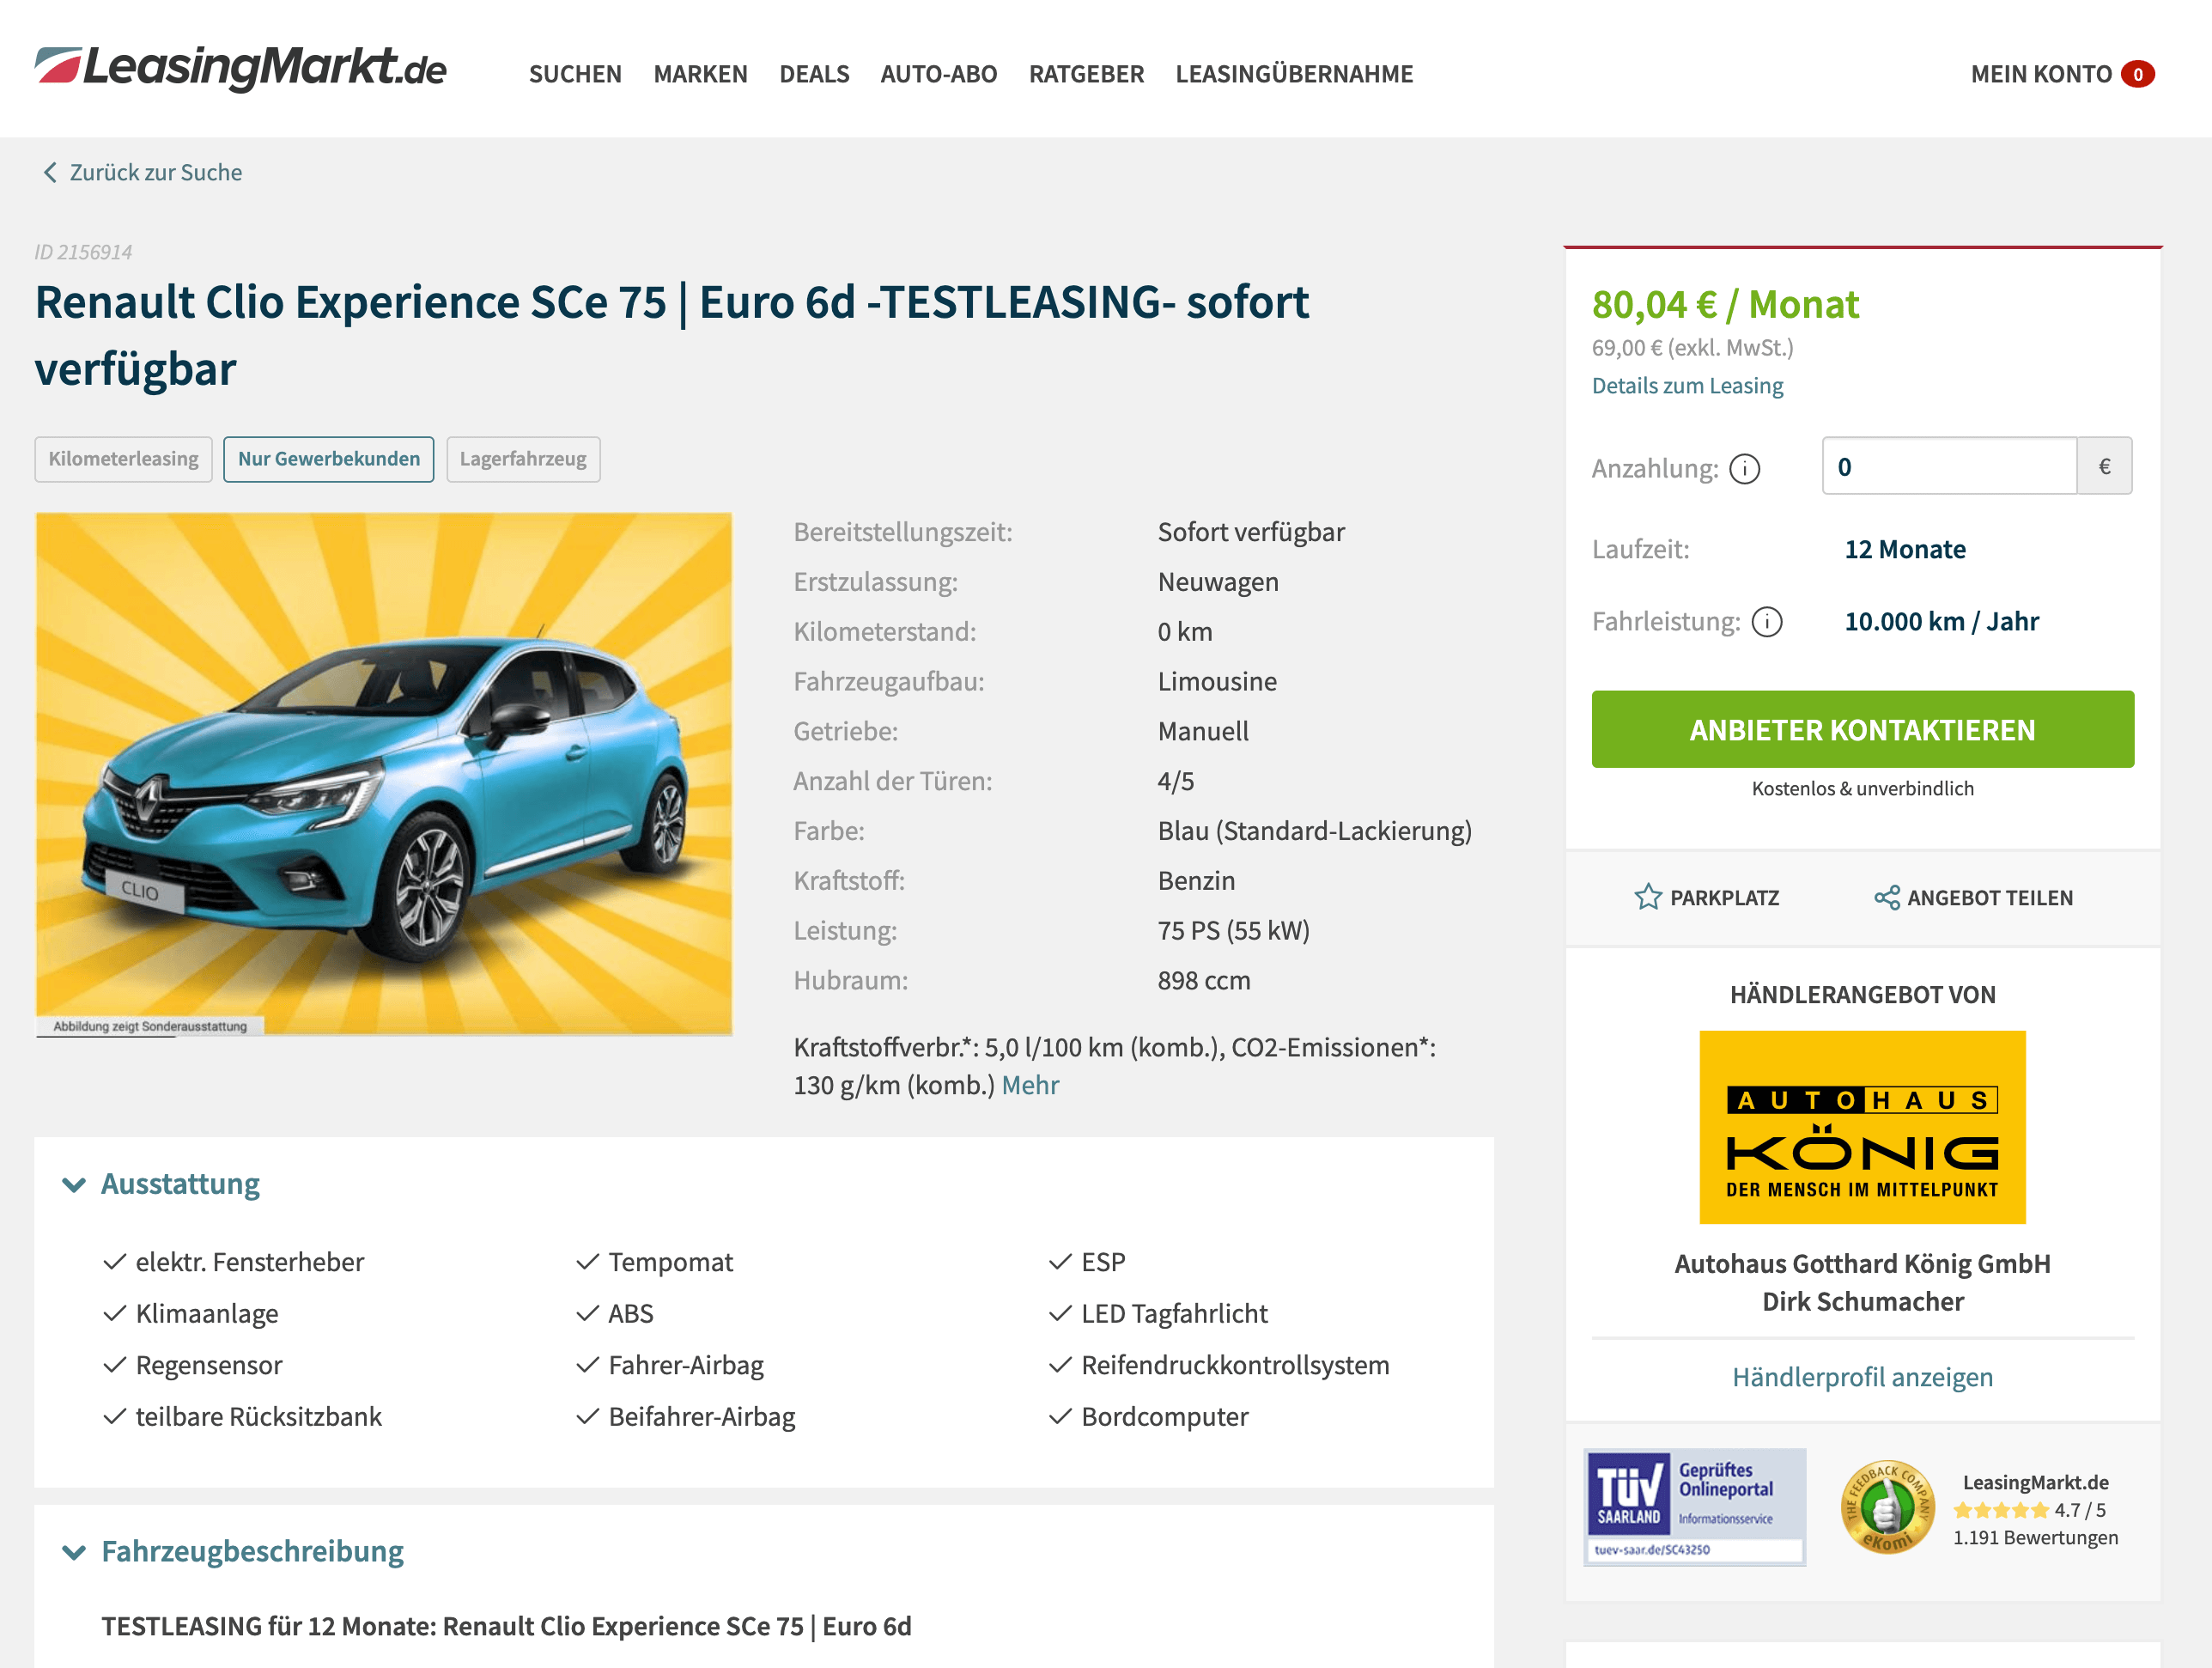Click the Fahrleistung info icon

click(x=1767, y=622)
